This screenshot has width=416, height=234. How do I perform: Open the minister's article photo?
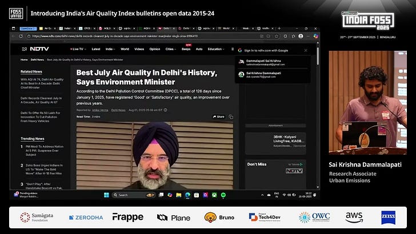tap(155, 156)
